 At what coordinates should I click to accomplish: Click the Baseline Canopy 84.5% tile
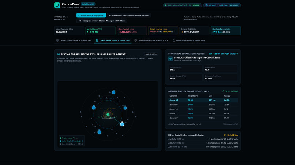(x=185, y=77)
